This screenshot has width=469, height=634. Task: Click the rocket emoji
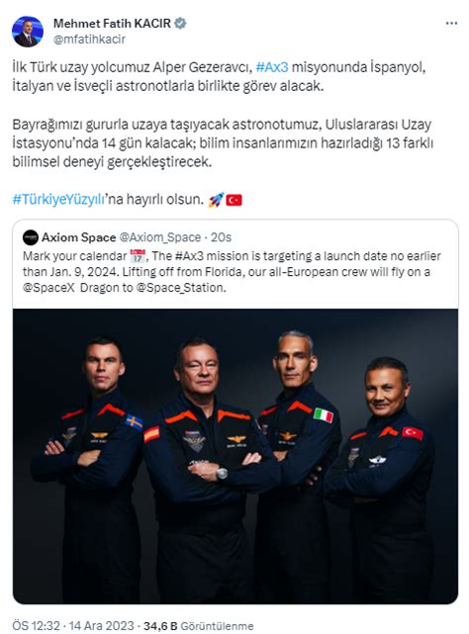click(x=216, y=200)
